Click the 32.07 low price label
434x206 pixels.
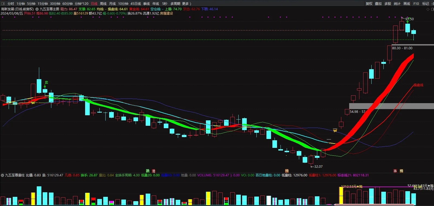(x=318, y=167)
